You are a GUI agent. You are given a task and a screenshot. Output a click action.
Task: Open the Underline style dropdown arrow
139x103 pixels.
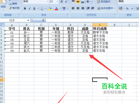pyautogui.click(x=38, y=9)
